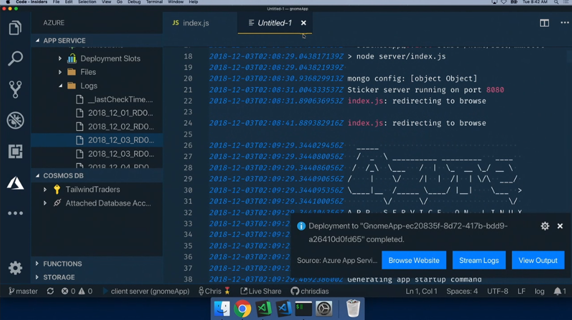This screenshot has width=572, height=320.
Task: Open the Source Control view
Action: pyautogui.click(x=15, y=89)
